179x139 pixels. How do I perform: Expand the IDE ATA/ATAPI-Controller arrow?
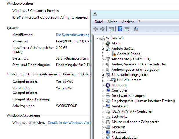coord(103,112)
